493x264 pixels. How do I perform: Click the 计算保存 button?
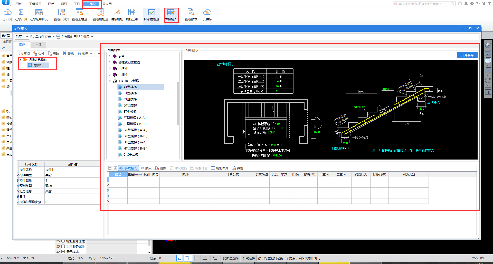467,55
